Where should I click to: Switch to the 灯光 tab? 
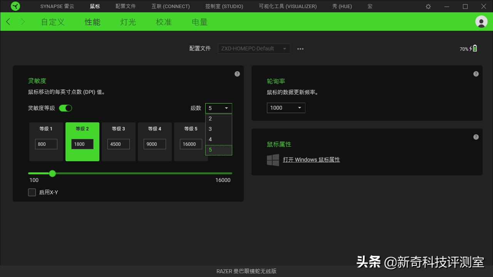127,22
